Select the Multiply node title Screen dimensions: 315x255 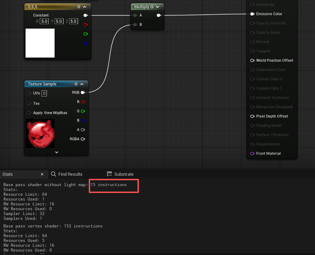(x=142, y=7)
